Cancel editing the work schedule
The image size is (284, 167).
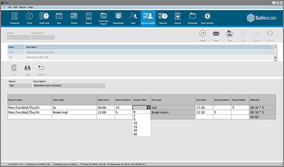[x=41, y=68]
